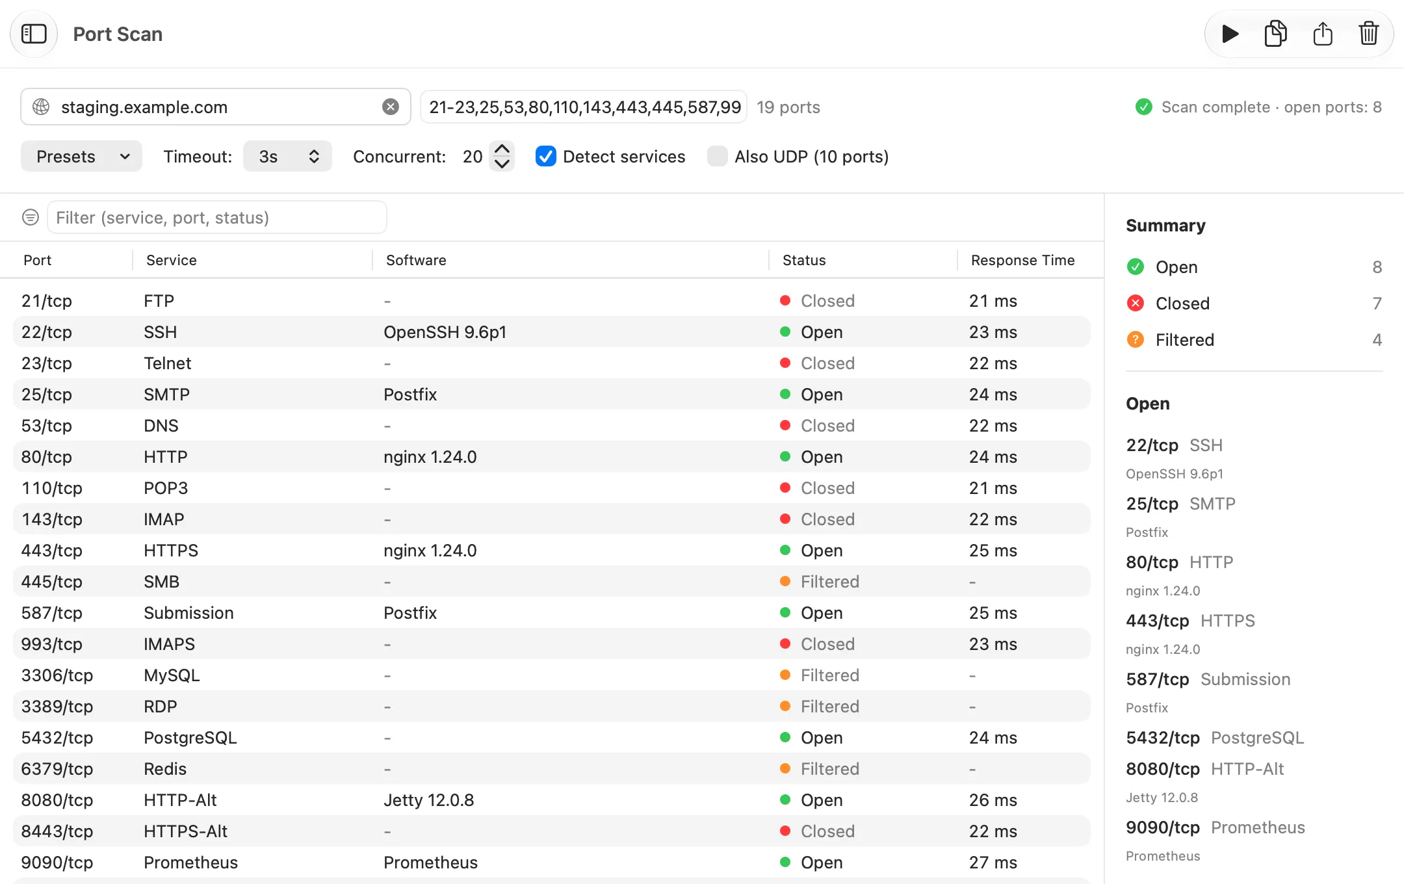Uncheck the Detect services checkbox
Screen dimensions: 1404x884
point(546,156)
